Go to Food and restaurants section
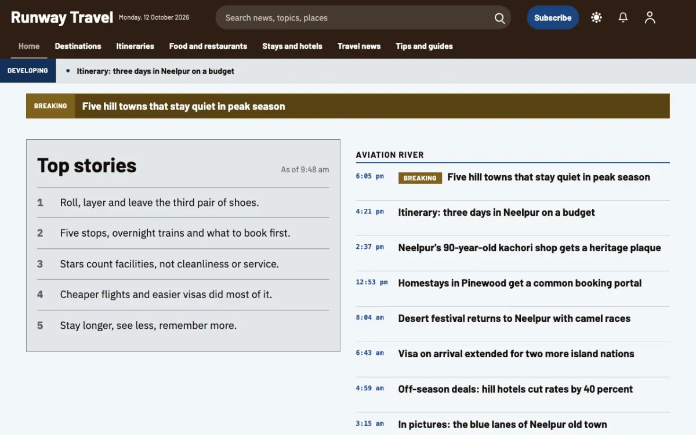The height and width of the screenshot is (435, 696). coord(208,46)
